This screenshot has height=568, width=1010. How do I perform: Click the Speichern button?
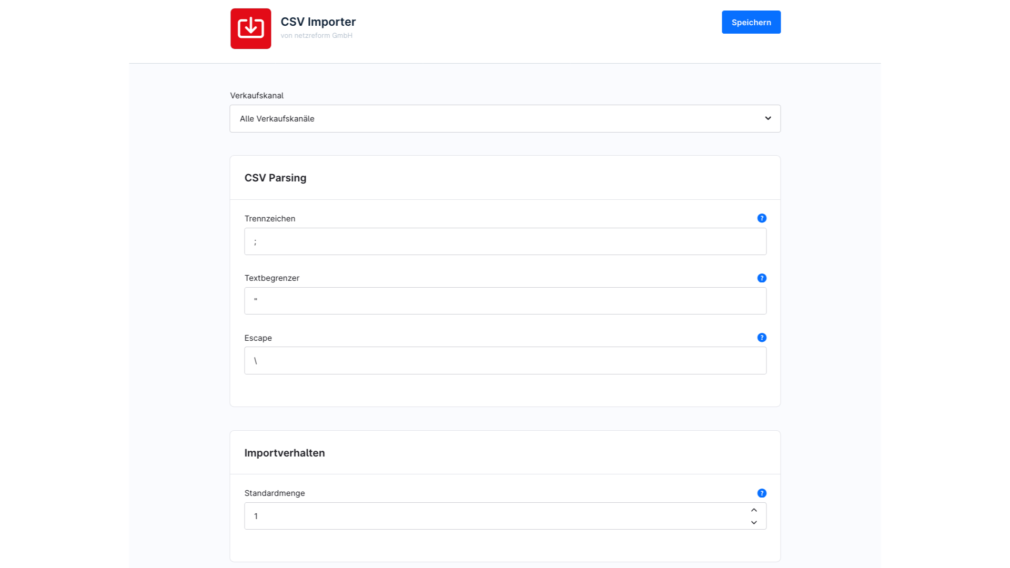(751, 22)
